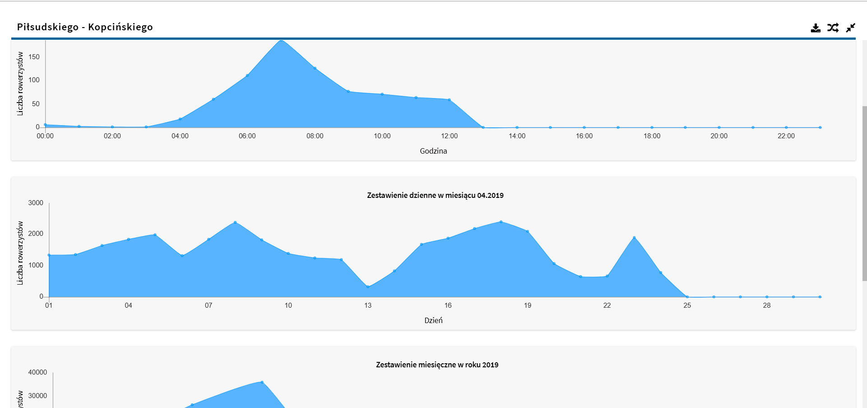Select the daily data point for day 01
Screen dimensions: 867x408
[49, 255]
